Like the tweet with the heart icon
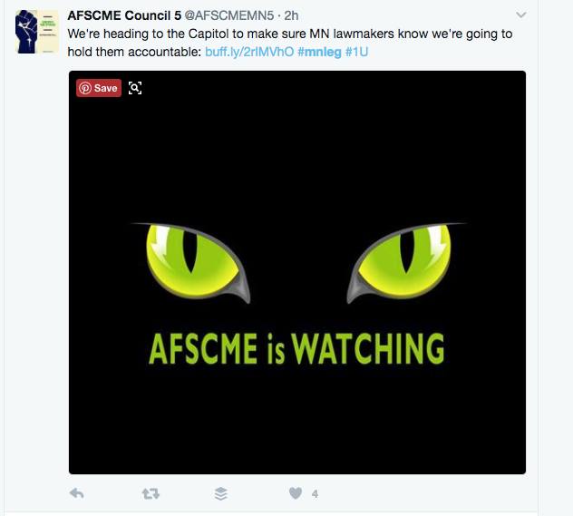Image resolution: width=573 pixels, height=516 pixels. pos(296,493)
